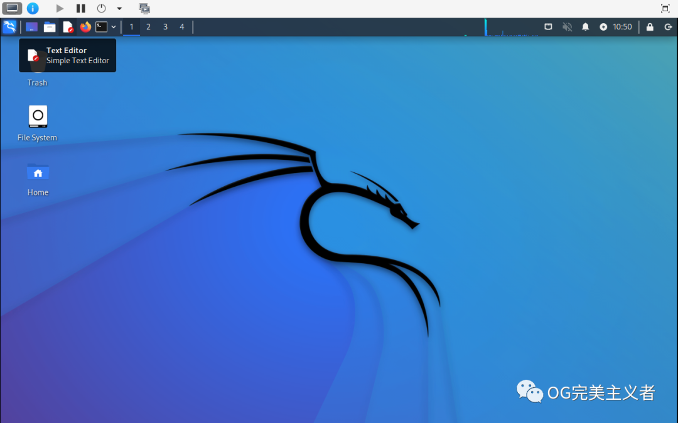Switch to workspace 1

pyautogui.click(x=131, y=27)
